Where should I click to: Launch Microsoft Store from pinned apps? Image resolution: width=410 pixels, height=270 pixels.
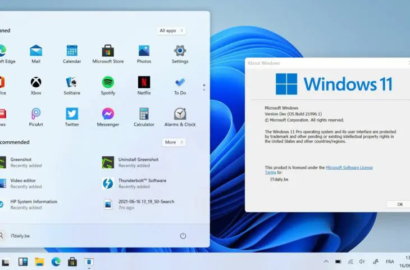tap(108, 54)
